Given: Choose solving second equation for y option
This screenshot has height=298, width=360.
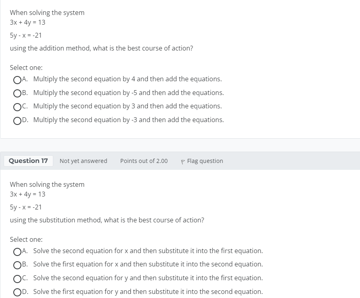Looking at the screenshot, I should coord(17,279).
